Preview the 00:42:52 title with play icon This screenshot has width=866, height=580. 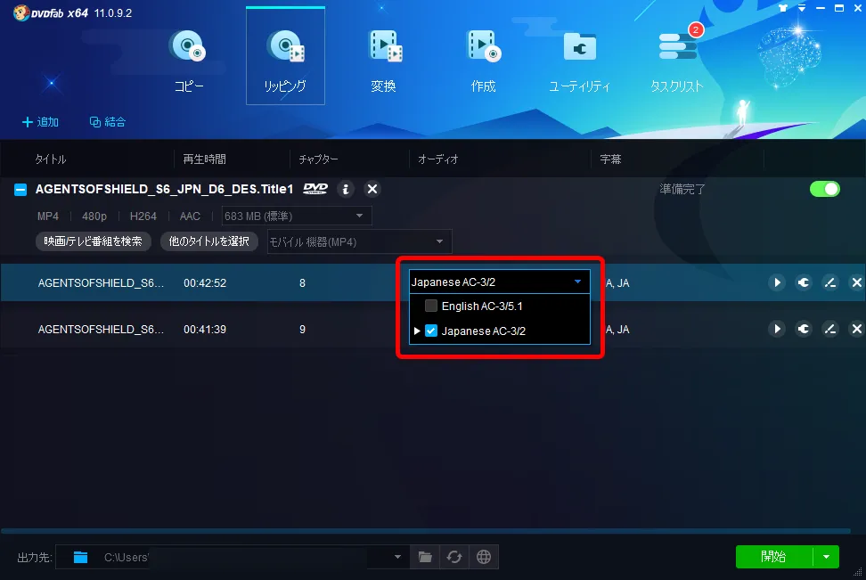pyautogui.click(x=777, y=282)
